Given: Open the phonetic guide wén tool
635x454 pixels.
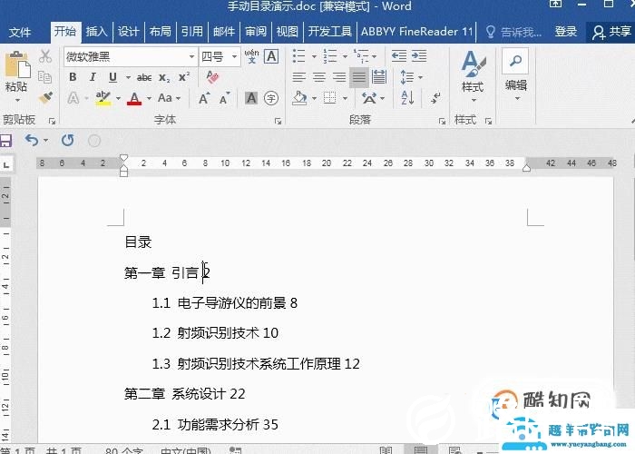Looking at the screenshot, I should [x=251, y=56].
